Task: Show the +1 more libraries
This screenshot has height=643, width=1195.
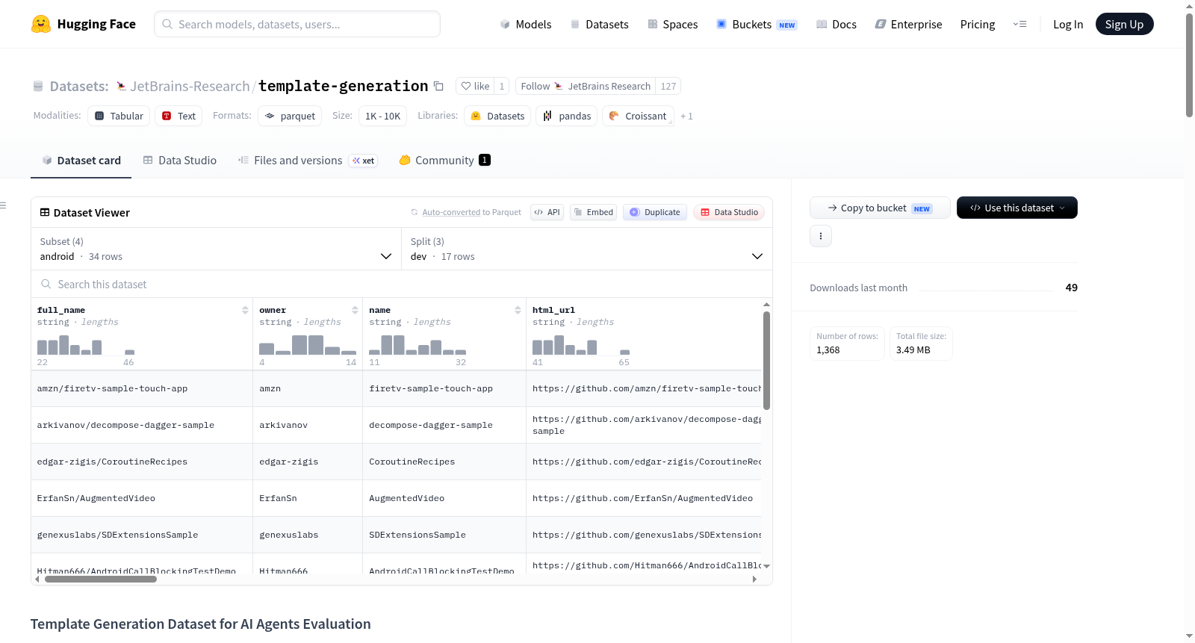Action: pyautogui.click(x=686, y=116)
